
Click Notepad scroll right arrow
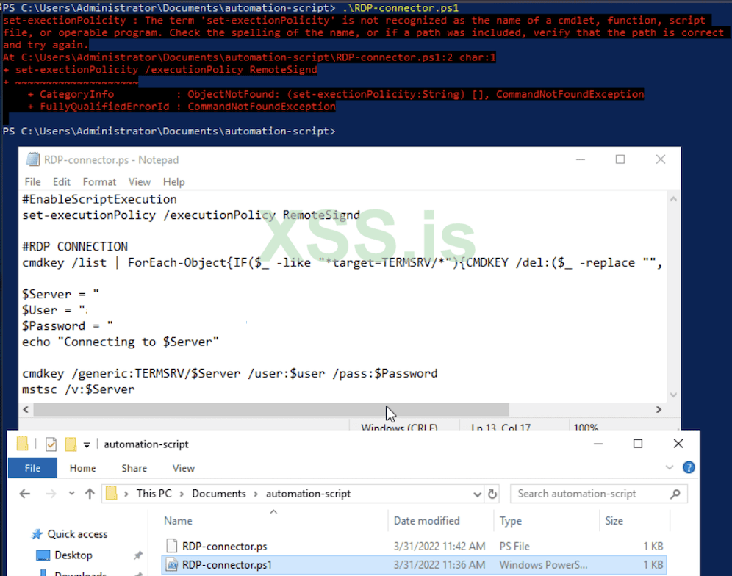point(659,409)
